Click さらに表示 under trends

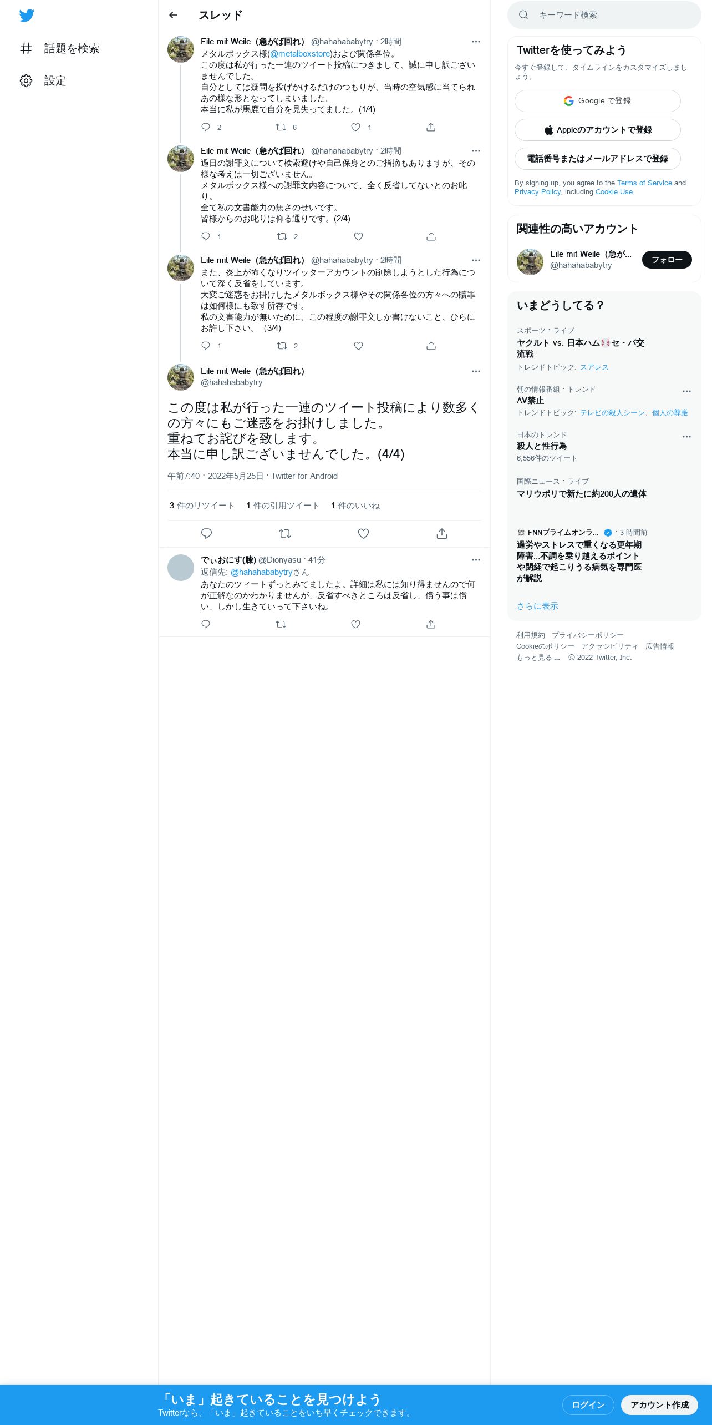pos(537,606)
